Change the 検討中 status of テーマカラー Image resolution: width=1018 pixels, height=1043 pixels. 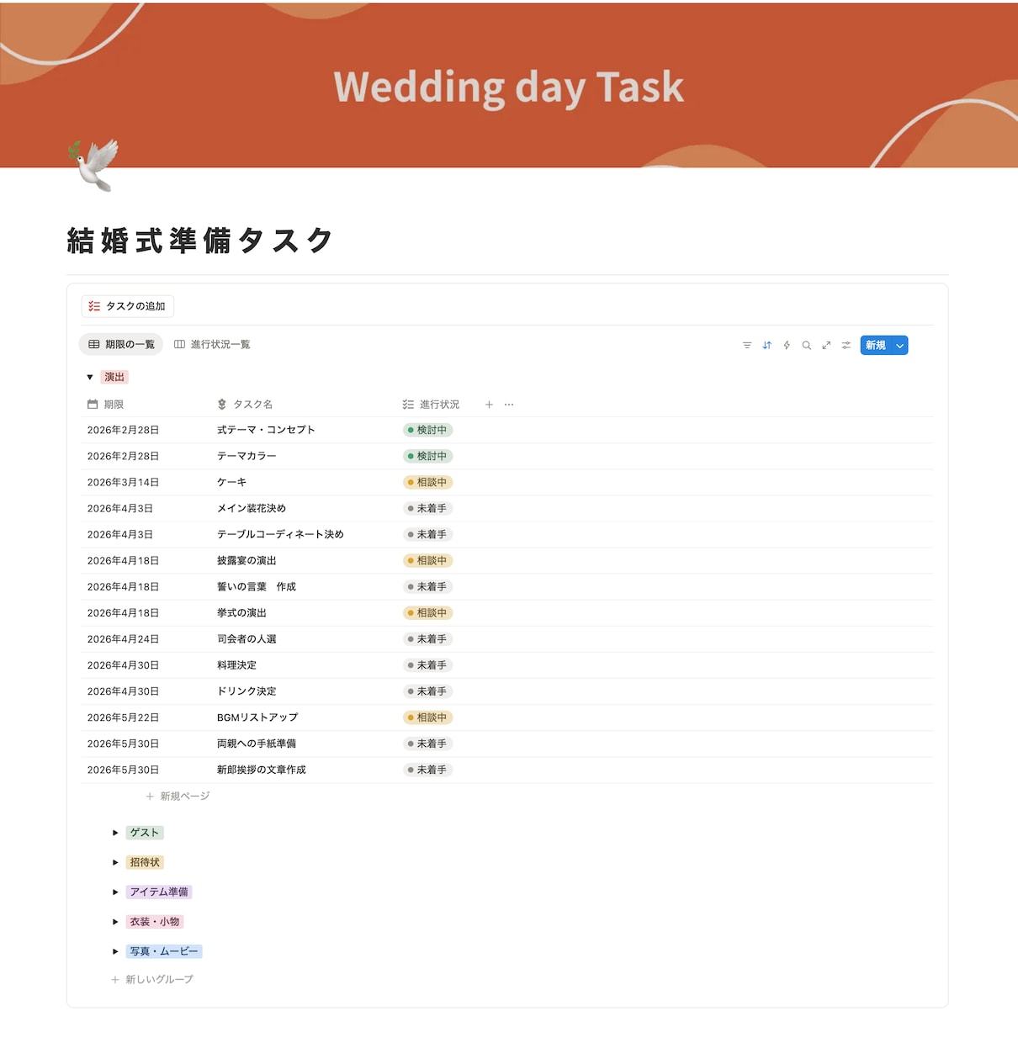tap(428, 456)
